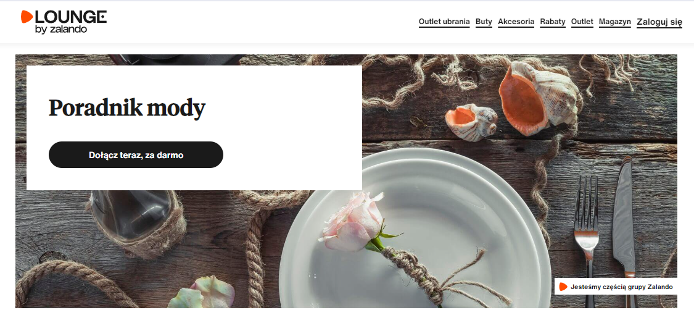Visit the Magazyn page
Image resolution: width=694 pixels, height=315 pixels.
(615, 22)
